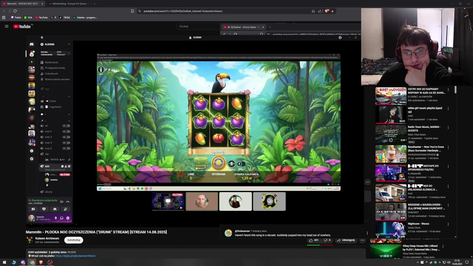The width and height of the screenshot is (473, 266).
Task: Deafen headphones in the Discord user panel
Action: click(x=62, y=218)
